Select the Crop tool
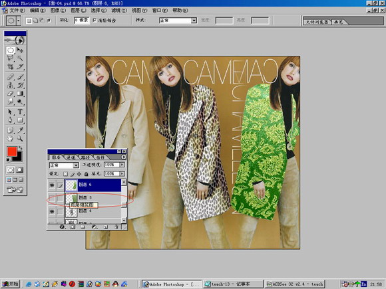 (11, 66)
